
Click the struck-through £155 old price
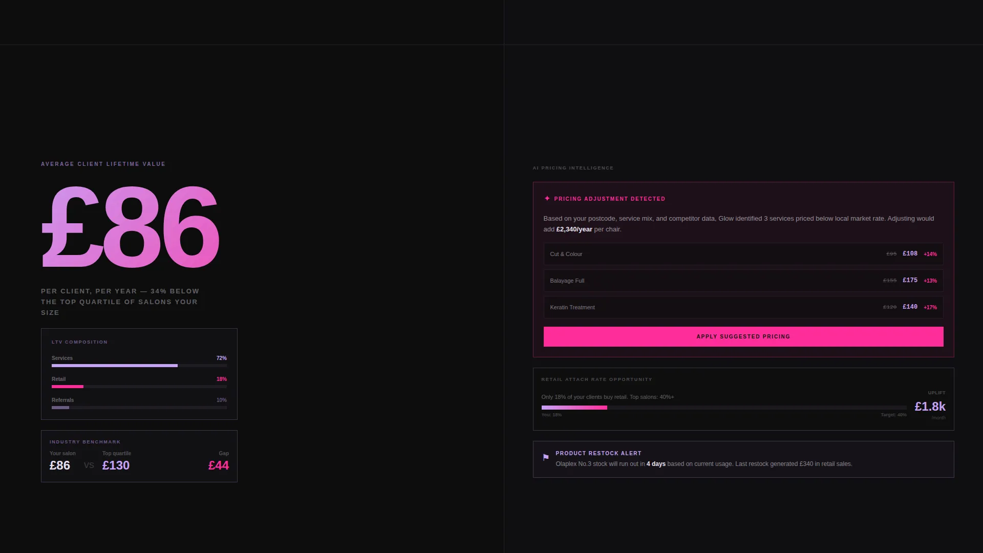(x=890, y=281)
